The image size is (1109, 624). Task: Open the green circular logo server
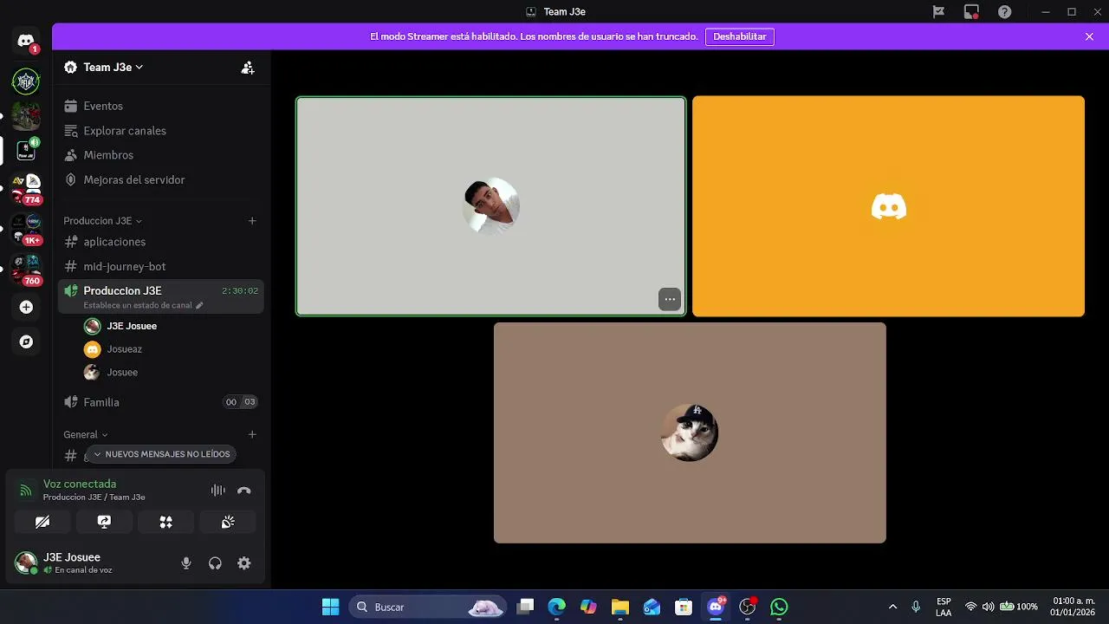tap(26, 81)
